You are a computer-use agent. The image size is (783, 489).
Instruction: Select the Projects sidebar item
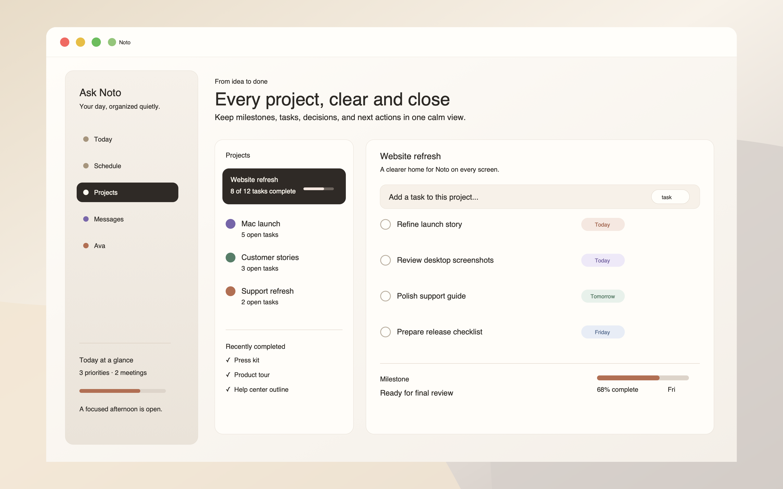pos(128,192)
